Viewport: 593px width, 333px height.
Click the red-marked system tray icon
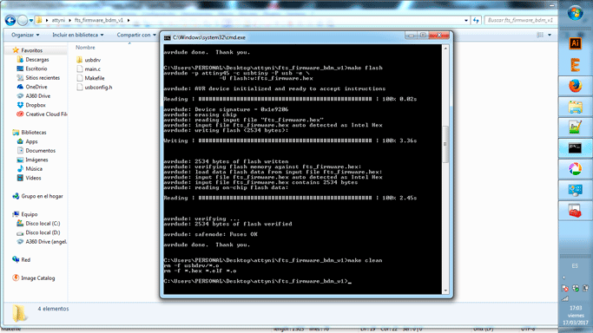pyautogui.click(x=565, y=288)
